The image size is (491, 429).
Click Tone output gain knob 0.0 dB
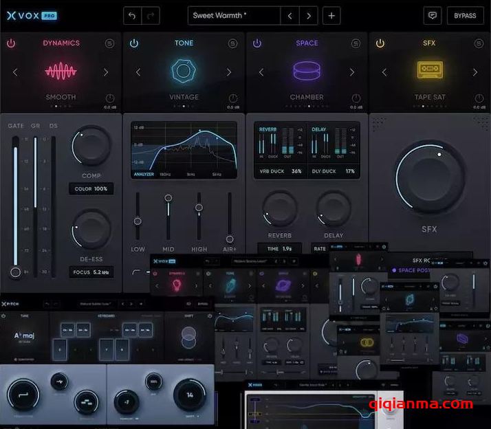pyautogui.click(x=233, y=98)
